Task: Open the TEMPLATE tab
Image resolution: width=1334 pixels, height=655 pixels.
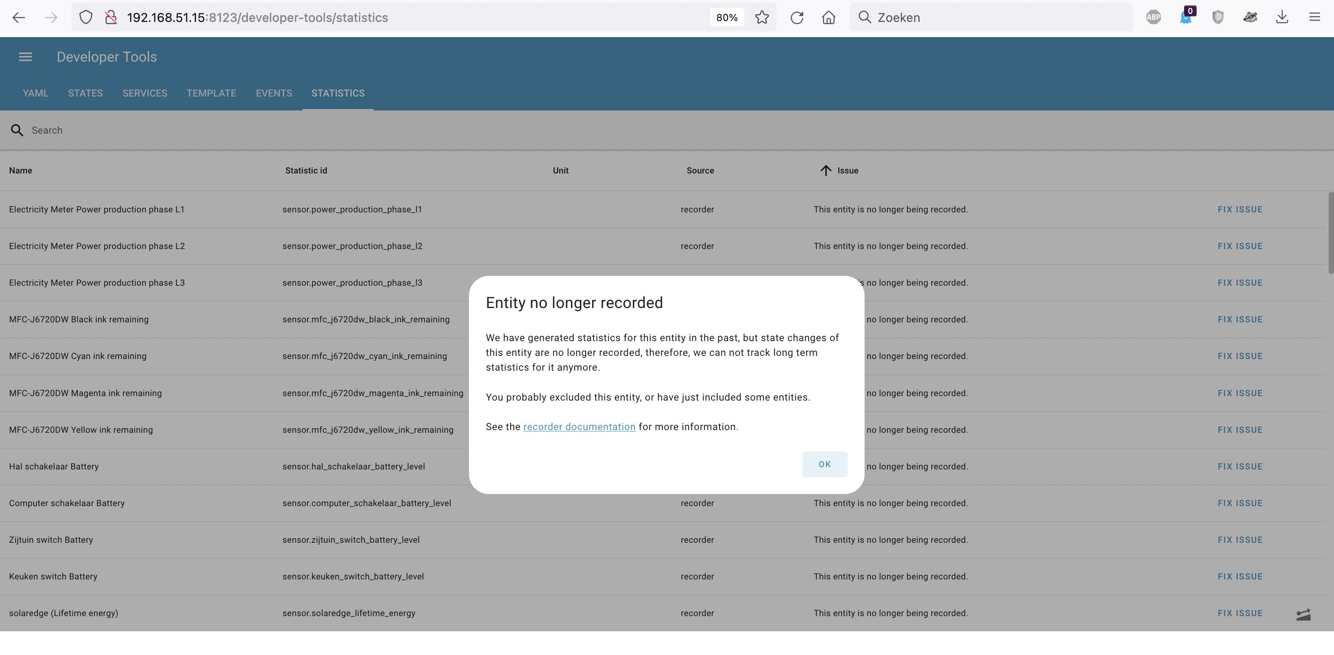Action: [211, 93]
